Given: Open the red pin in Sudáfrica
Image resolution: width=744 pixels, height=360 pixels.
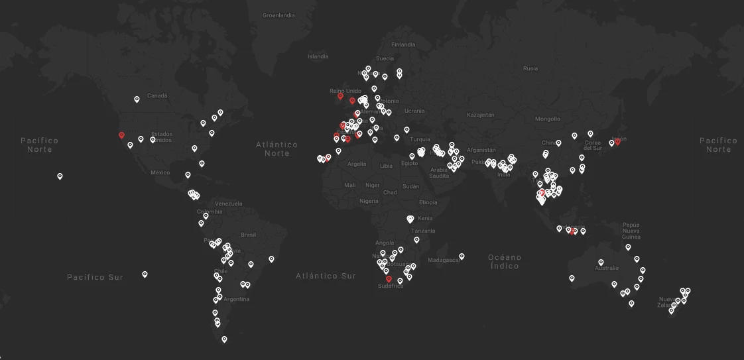Looking at the screenshot, I should coord(389,279).
